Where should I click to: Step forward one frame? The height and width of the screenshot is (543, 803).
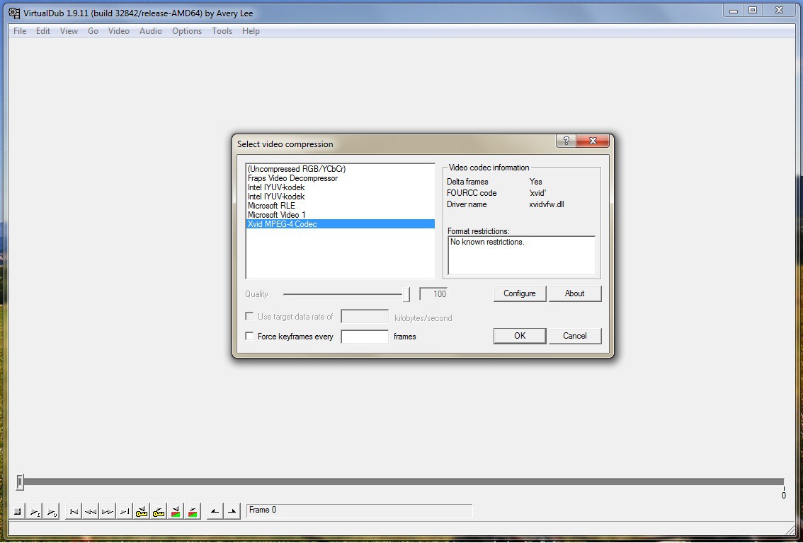coord(108,511)
